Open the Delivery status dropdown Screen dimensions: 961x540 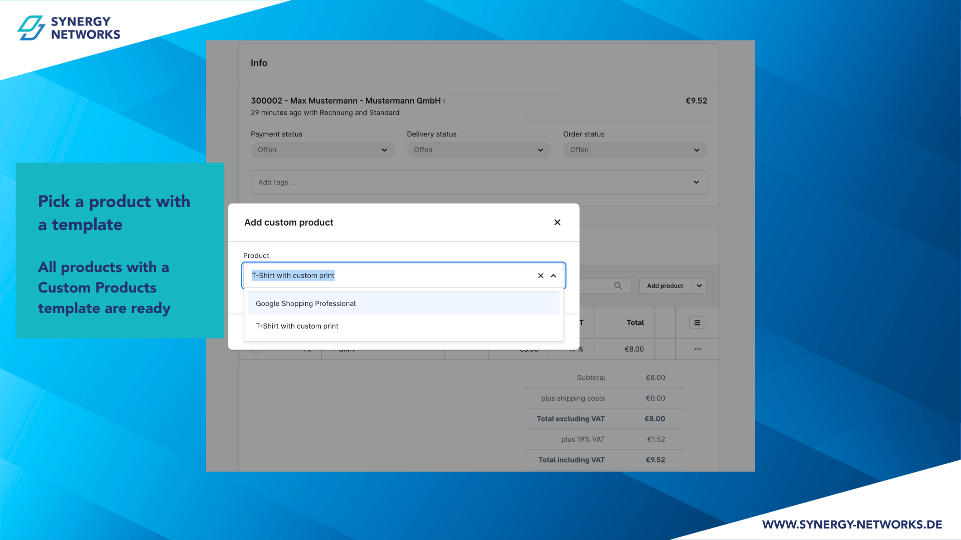click(x=479, y=150)
